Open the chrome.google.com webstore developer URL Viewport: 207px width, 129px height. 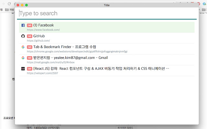tap(77, 52)
